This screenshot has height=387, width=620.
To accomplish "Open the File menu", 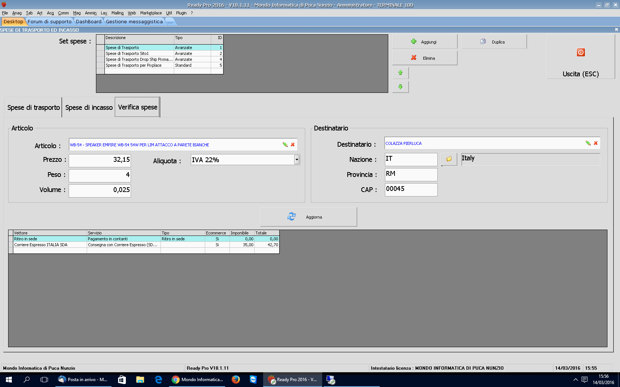I will [x=5, y=13].
